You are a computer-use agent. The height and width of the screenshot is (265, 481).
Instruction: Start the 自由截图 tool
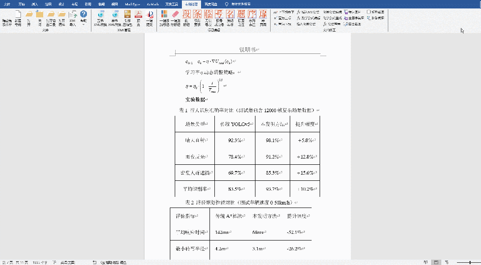pos(354,24)
